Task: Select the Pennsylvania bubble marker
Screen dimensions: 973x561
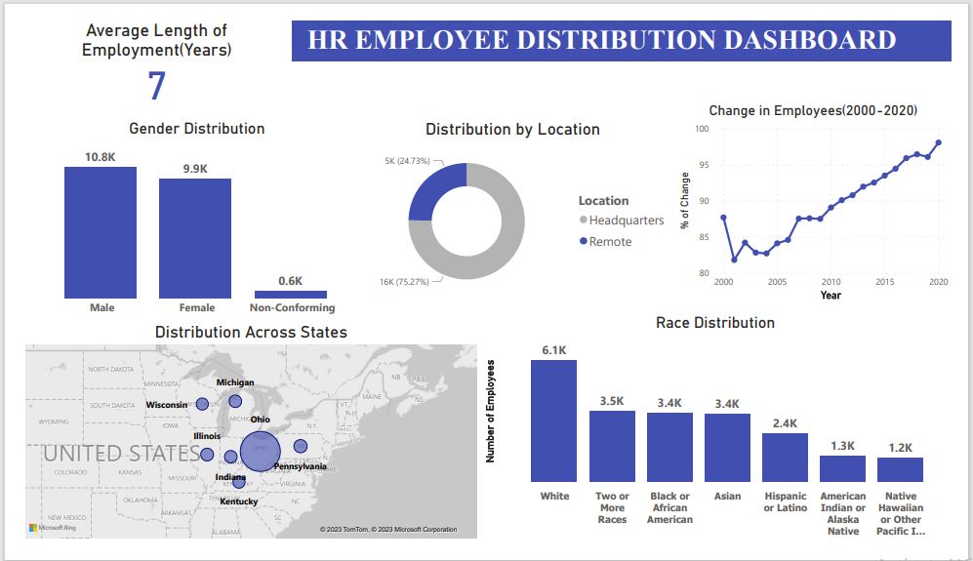Action: click(301, 446)
